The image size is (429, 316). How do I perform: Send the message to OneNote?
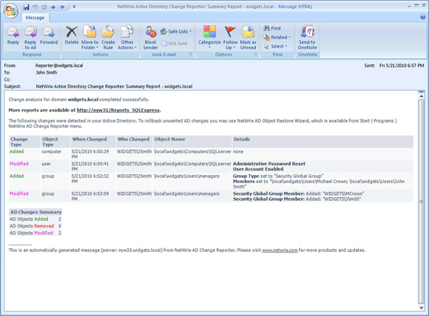coord(307,38)
